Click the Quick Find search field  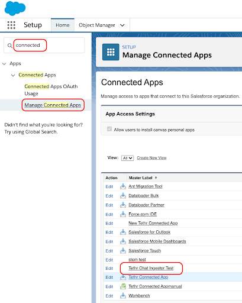click(44, 46)
